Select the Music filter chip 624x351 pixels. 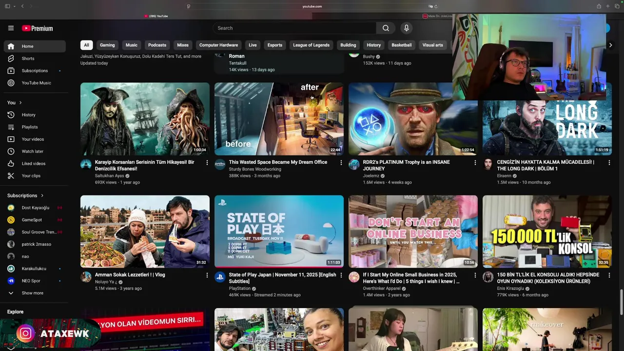coord(132,45)
